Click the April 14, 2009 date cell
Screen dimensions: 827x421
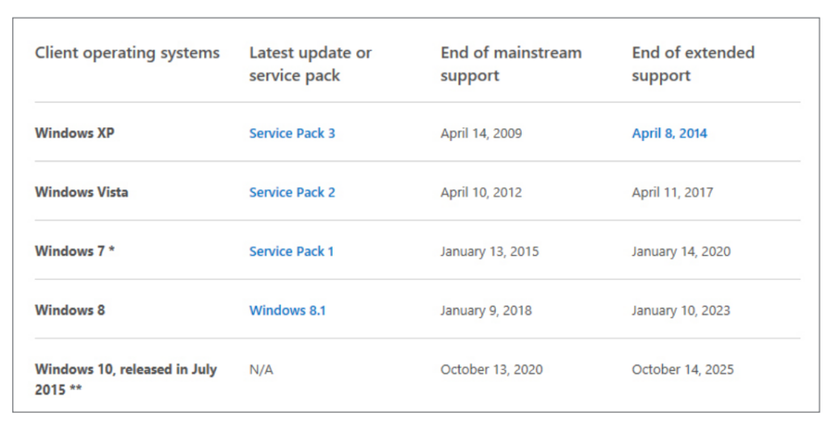coord(481,133)
